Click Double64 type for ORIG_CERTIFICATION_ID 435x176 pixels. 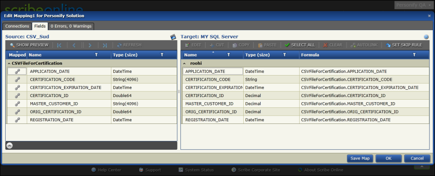122,112
